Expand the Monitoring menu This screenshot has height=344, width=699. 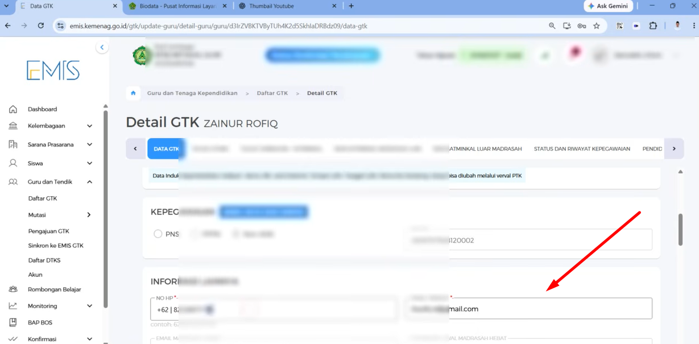[89, 306]
